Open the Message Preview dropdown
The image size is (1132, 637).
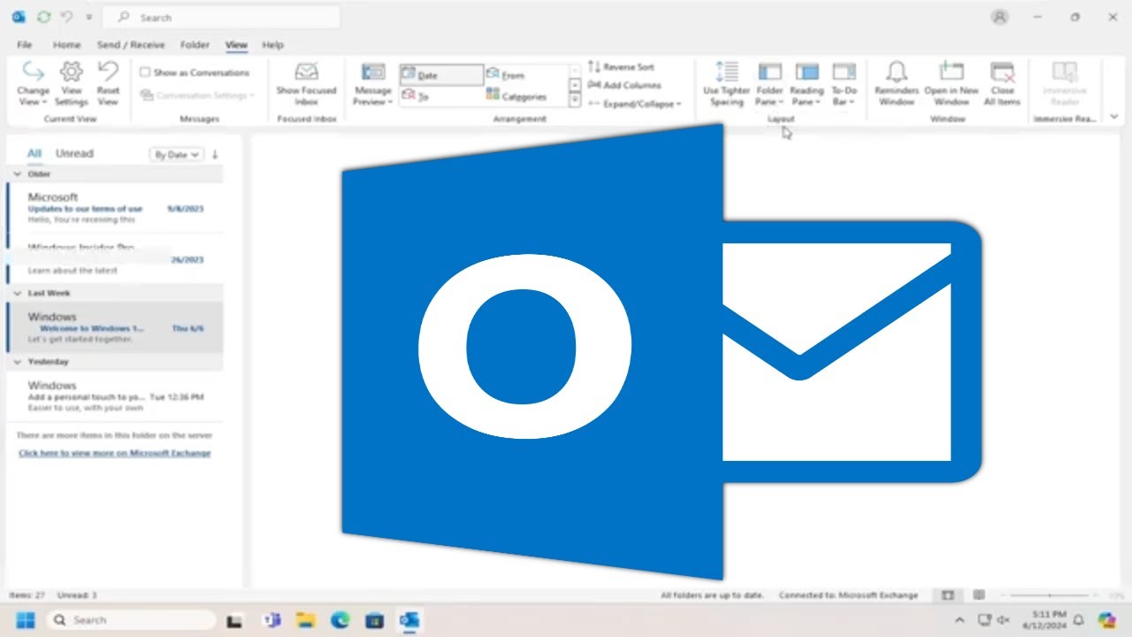(373, 84)
